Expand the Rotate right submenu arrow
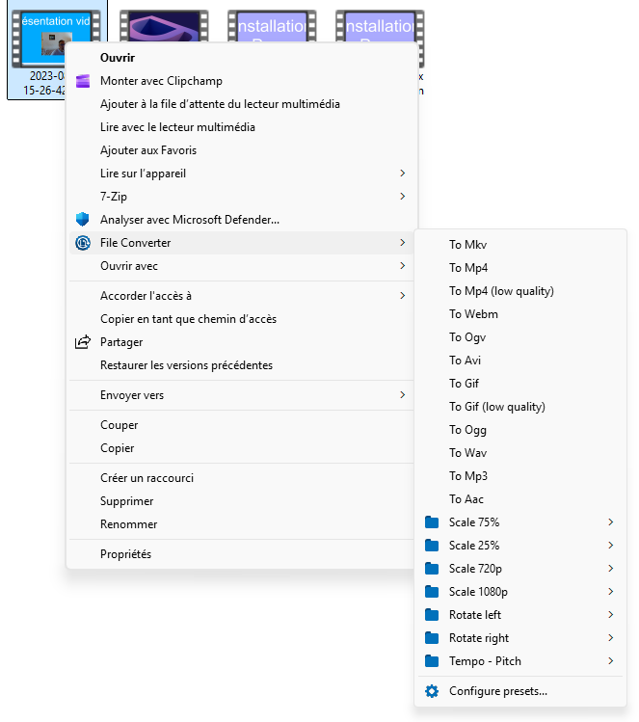 click(x=610, y=638)
